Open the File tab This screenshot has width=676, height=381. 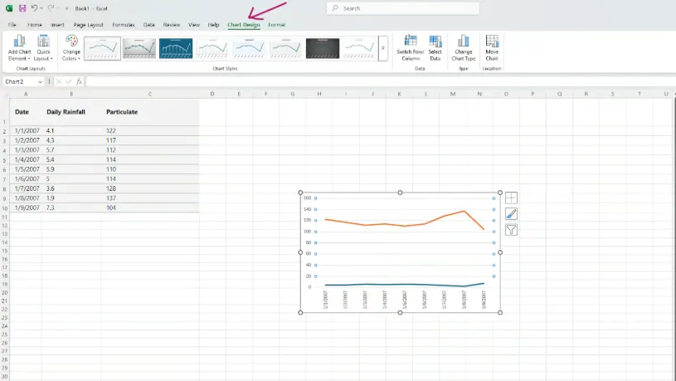pyautogui.click(x=12, y=25)
